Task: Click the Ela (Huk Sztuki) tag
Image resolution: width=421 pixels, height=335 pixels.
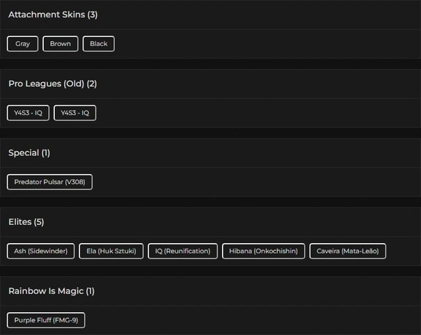Action: point(111,251)
